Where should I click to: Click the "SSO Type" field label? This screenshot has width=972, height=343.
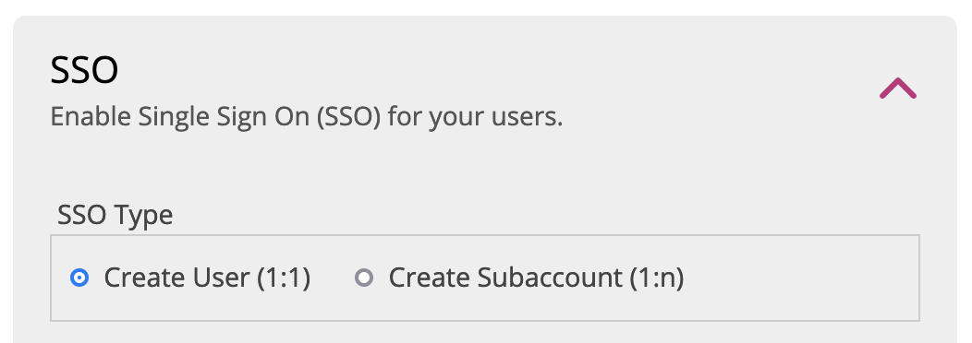click(115, 215)
